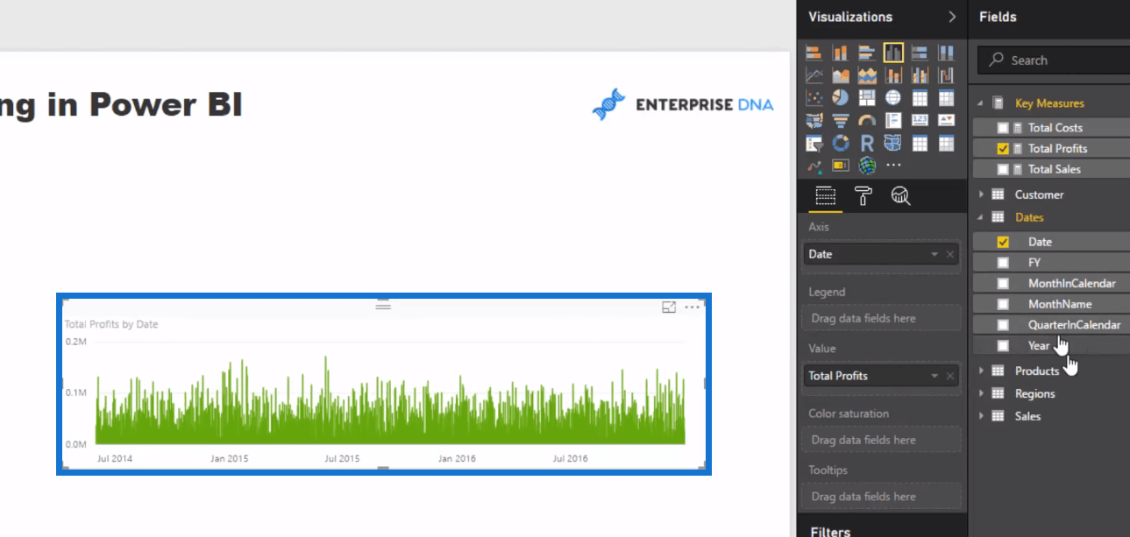Select the stacked bar chart visual
This screenshot has height=537, width=1130.
point(814,53)
